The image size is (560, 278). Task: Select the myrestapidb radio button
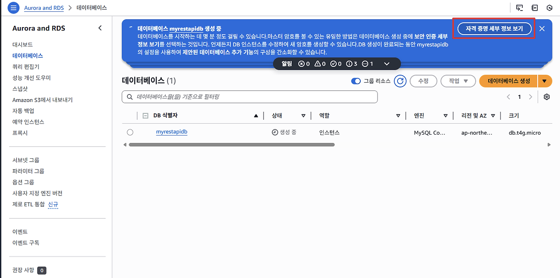[130, 132]
